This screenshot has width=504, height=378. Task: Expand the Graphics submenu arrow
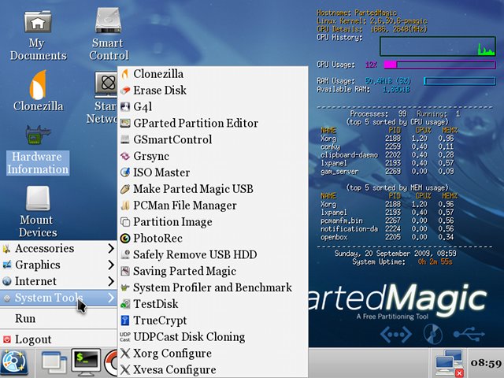click(111, 265)
